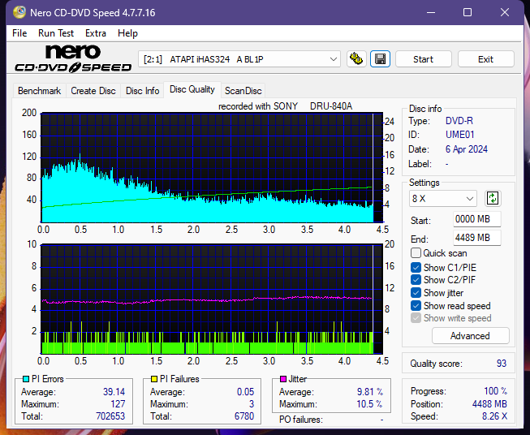Image resolution: width=530 pixels, height=435 pixels.
Task: Open the Run Test menu
Action: pos(56,33)
